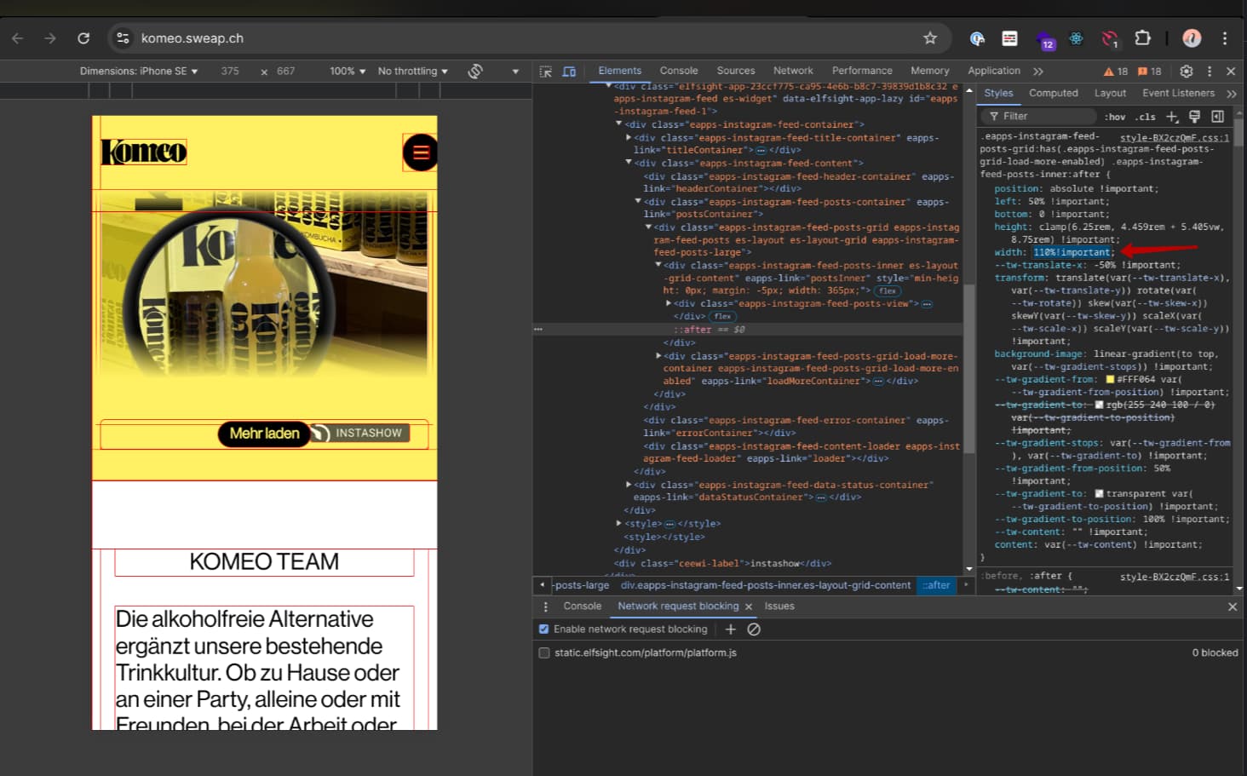Open the hamburger menu on the Komeo page
This screenshot has height=776, width=1247.
(x=420, y=153)
